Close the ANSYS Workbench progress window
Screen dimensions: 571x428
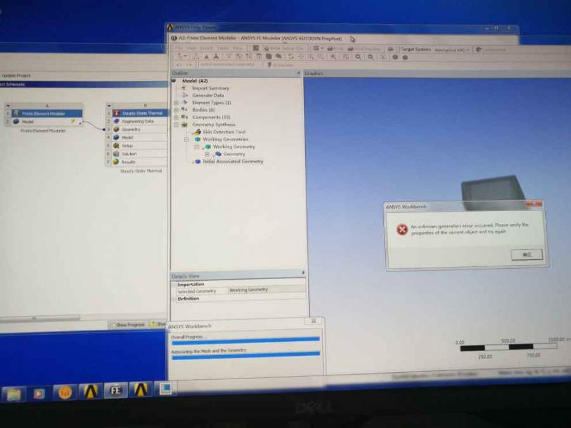[x=313, y=321]
